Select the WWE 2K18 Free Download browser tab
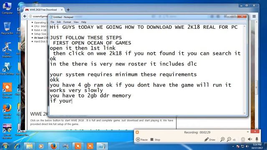The image size is (267, 150). coord(43,10)
